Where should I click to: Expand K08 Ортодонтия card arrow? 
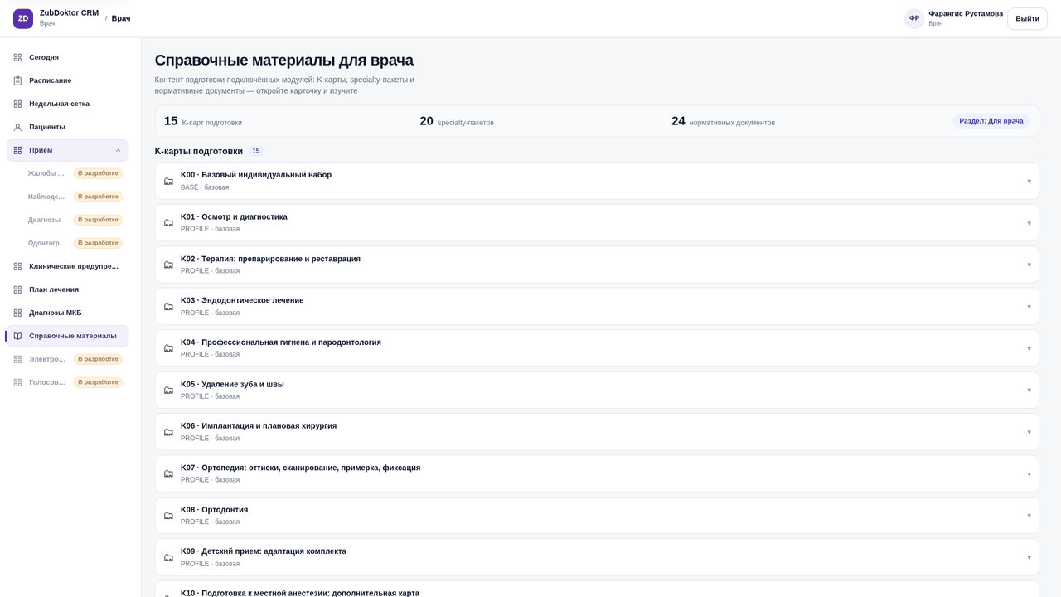1029,516
